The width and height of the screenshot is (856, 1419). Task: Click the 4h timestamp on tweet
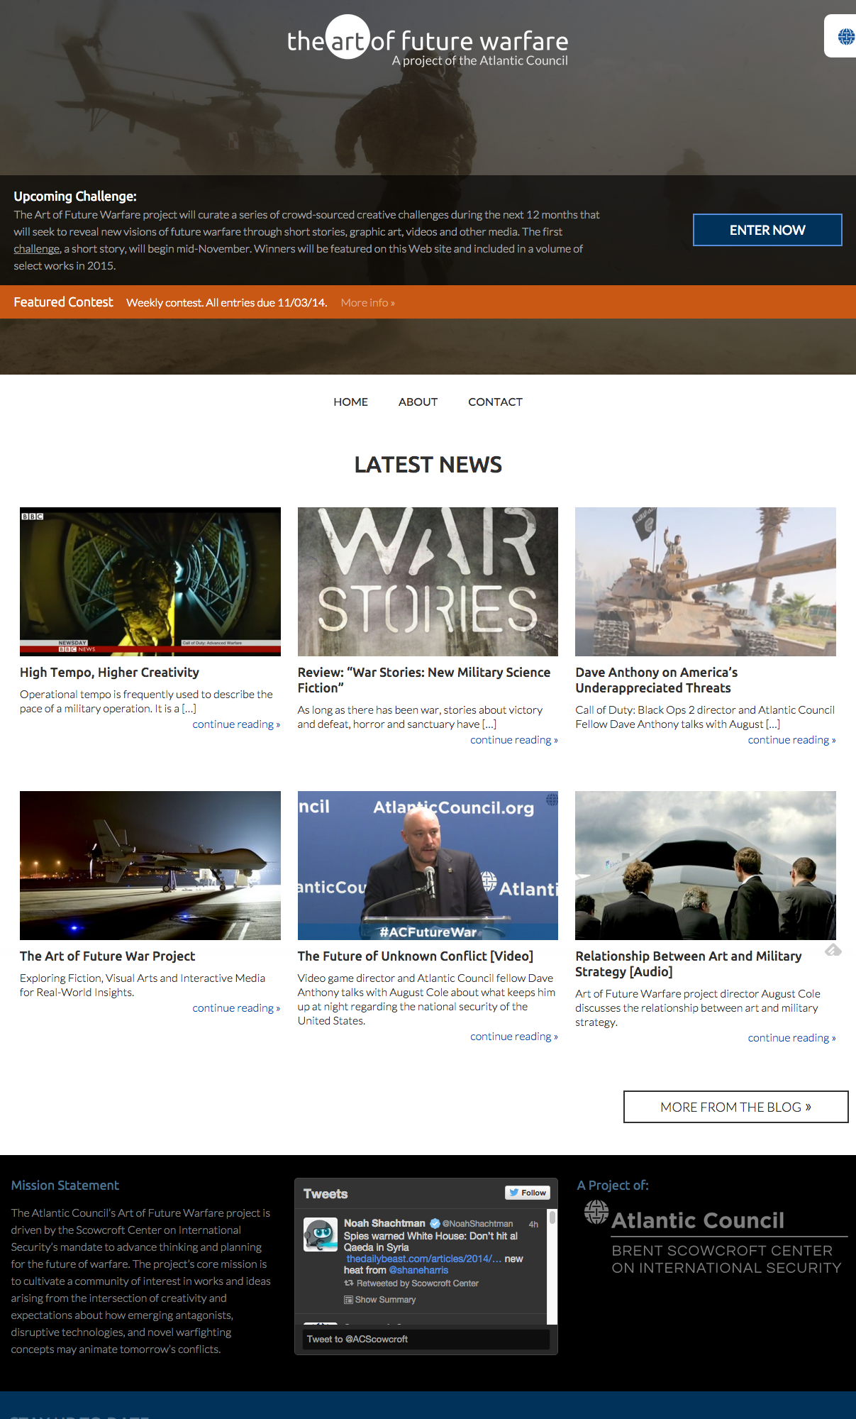point(533,1225)
